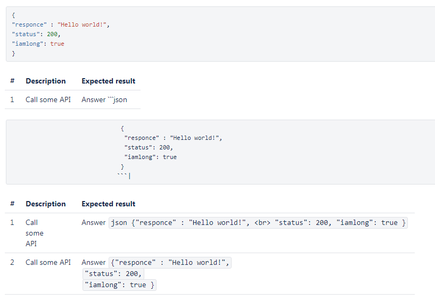
Task: Click "Call some API" in first table
Action: click(x=48, y=99)
